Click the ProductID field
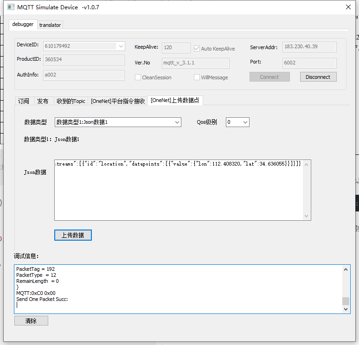 click(84, 59)
